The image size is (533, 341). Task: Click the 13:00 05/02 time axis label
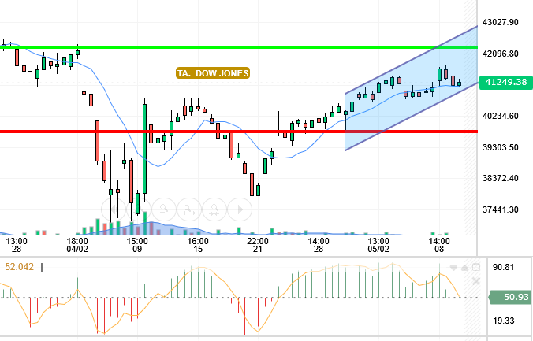point(378,245)
